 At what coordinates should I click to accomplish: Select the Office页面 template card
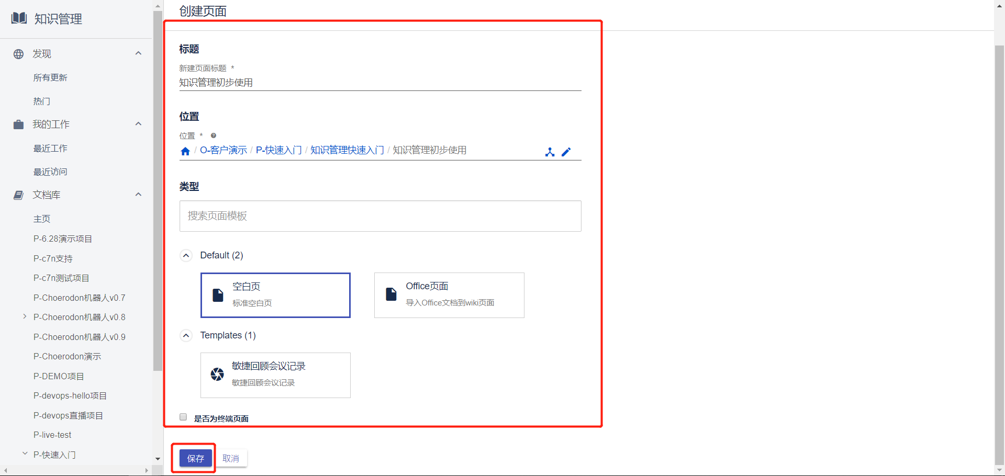[x=449, y=295]
